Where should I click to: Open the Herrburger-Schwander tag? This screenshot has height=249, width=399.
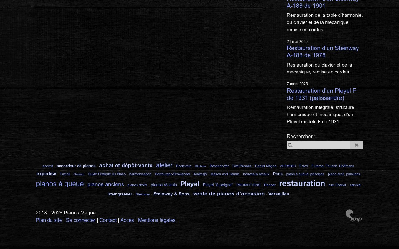(172, 174)
